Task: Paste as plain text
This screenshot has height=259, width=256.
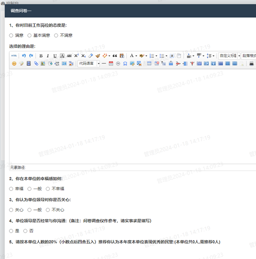Action: point(122,56)
